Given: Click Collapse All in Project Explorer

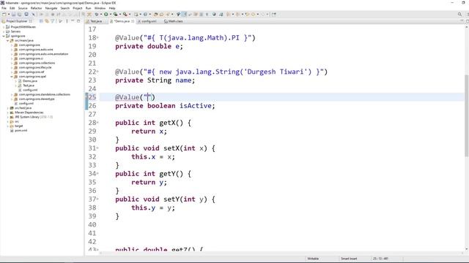Looking at the screenshot, I should tap(41, 21).
